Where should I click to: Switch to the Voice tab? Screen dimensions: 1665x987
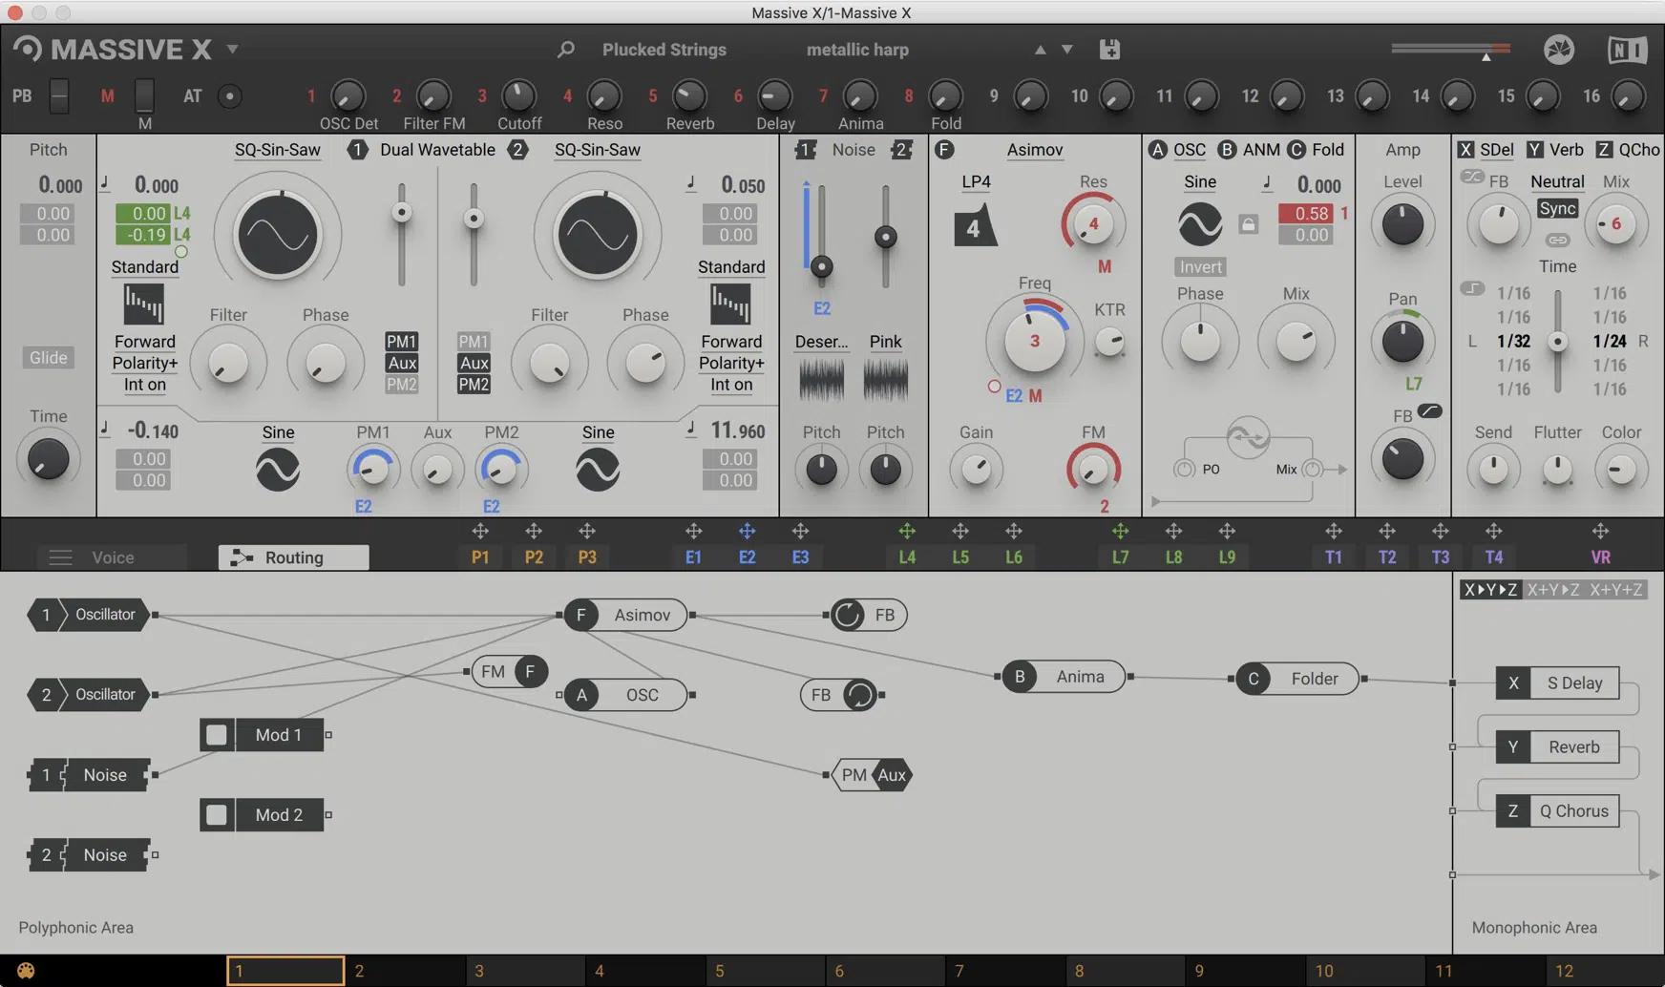tap(113, 557)
